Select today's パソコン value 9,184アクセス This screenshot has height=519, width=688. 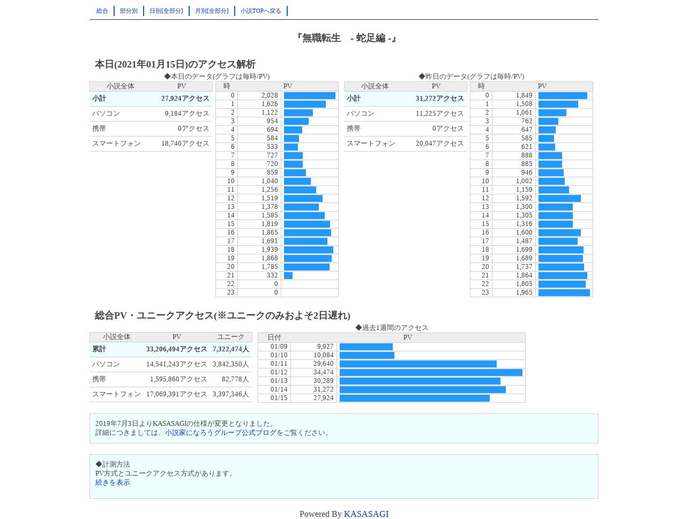[187, 114]
